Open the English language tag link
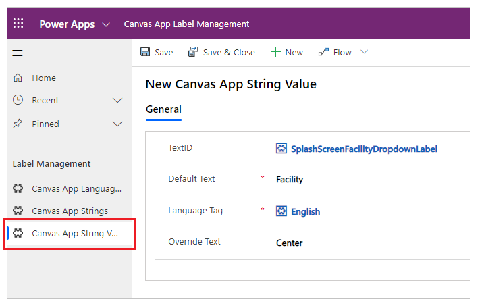The image size is (484, 306). (x=305, y=211)
